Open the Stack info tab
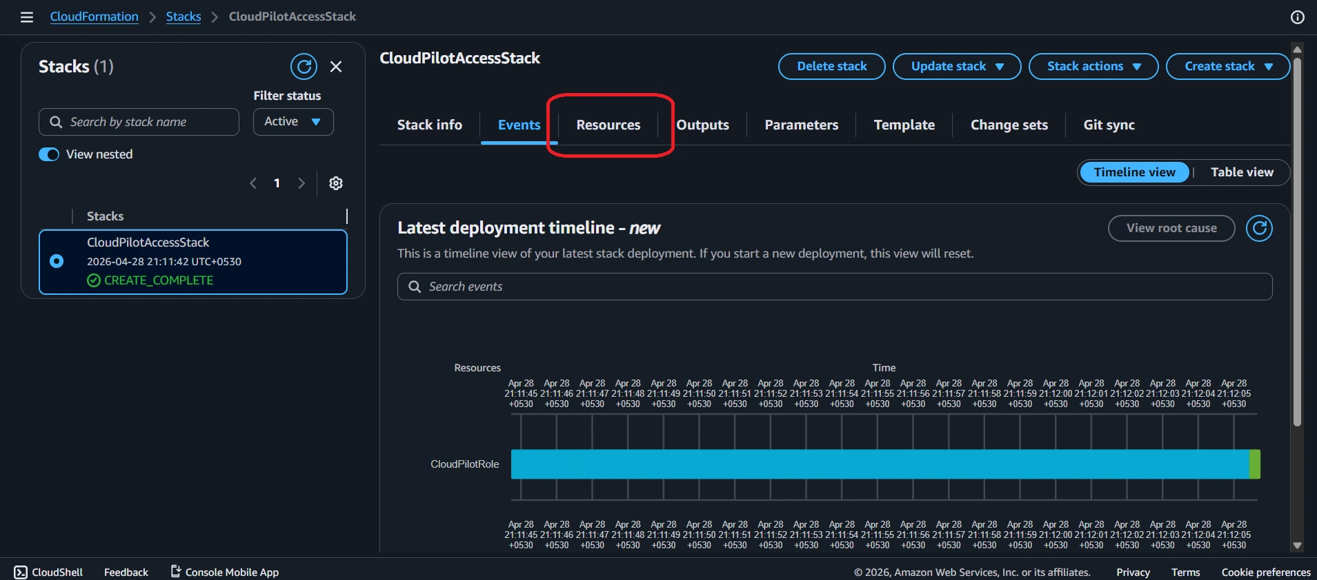Screen dimensions: 1317x580 [430, 125]
